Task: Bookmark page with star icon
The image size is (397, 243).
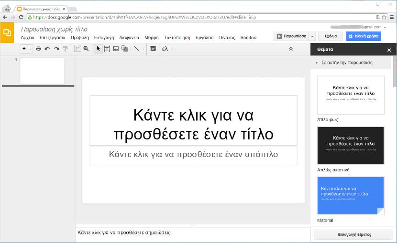Action: (384, 17)
